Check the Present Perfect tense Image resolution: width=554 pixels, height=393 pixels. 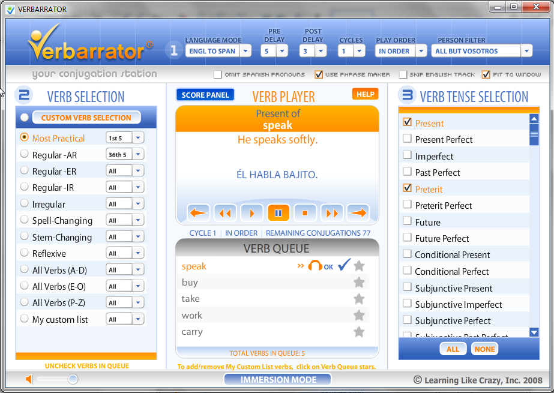pyautogui.click(x=408, y=139)
